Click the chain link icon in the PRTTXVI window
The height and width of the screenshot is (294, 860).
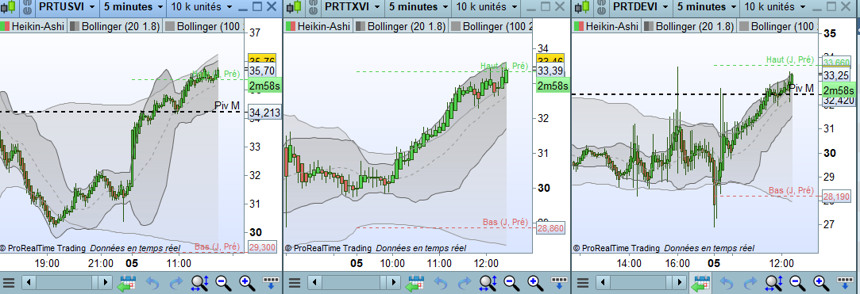(x=312, y=7)
